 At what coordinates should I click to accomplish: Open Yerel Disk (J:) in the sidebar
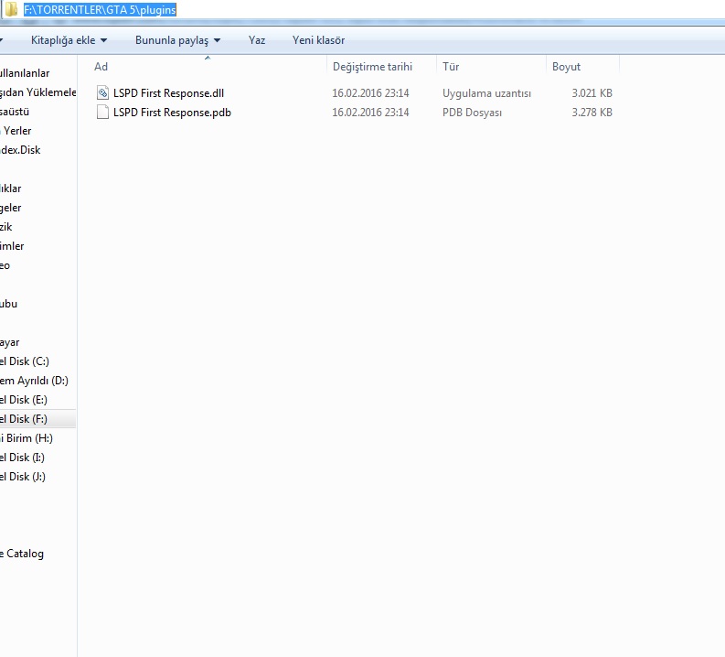click(x=23, y=477)
